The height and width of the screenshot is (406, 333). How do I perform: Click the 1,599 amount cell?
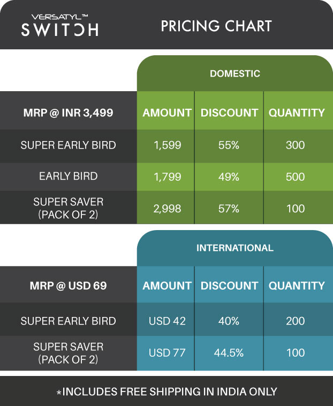[167, 145]
